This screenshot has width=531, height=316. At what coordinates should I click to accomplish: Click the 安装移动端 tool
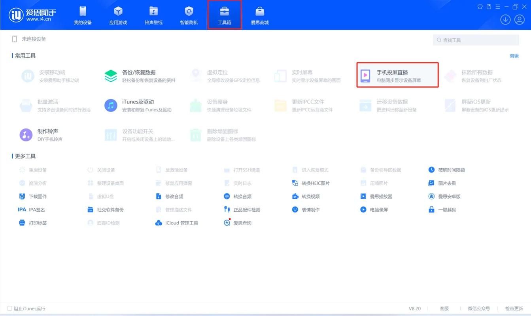49,76
